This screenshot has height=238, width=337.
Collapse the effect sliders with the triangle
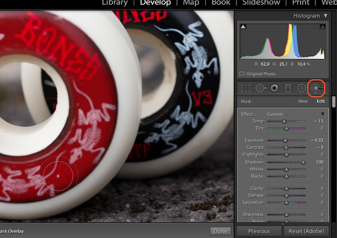[x=323, y=114]
